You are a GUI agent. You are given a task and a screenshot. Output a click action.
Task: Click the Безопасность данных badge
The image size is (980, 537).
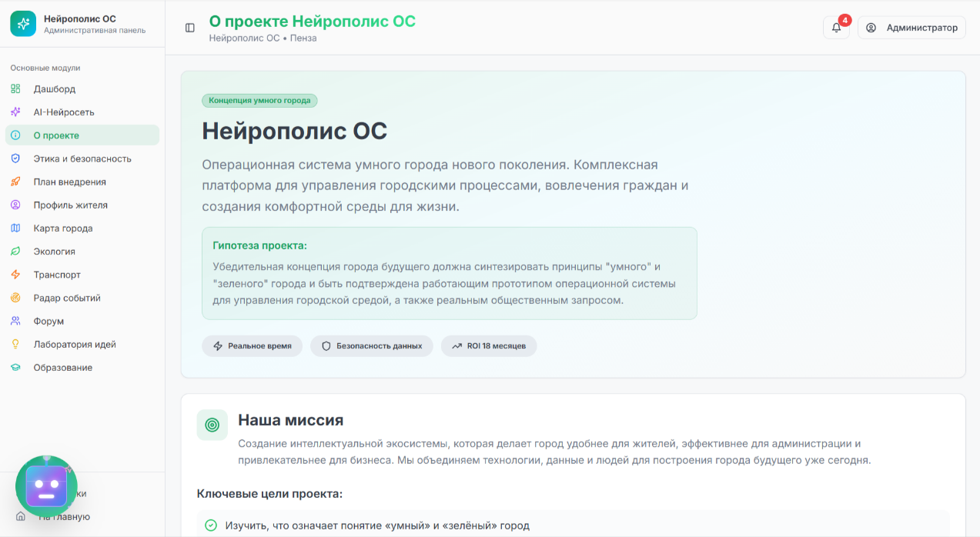(372, 346)
